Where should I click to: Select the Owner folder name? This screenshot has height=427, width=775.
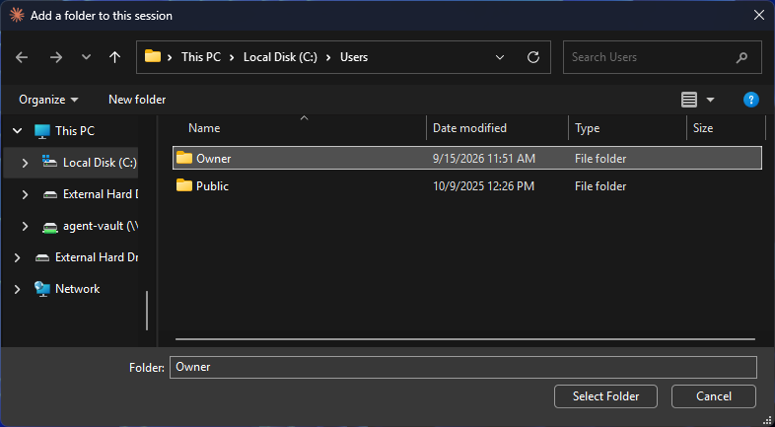(x=214, y=159)
